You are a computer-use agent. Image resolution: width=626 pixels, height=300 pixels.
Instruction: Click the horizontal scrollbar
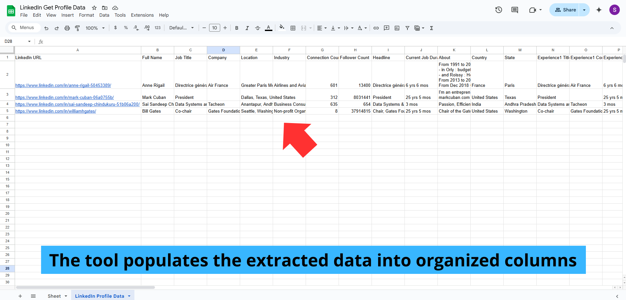tap(85, 288)
